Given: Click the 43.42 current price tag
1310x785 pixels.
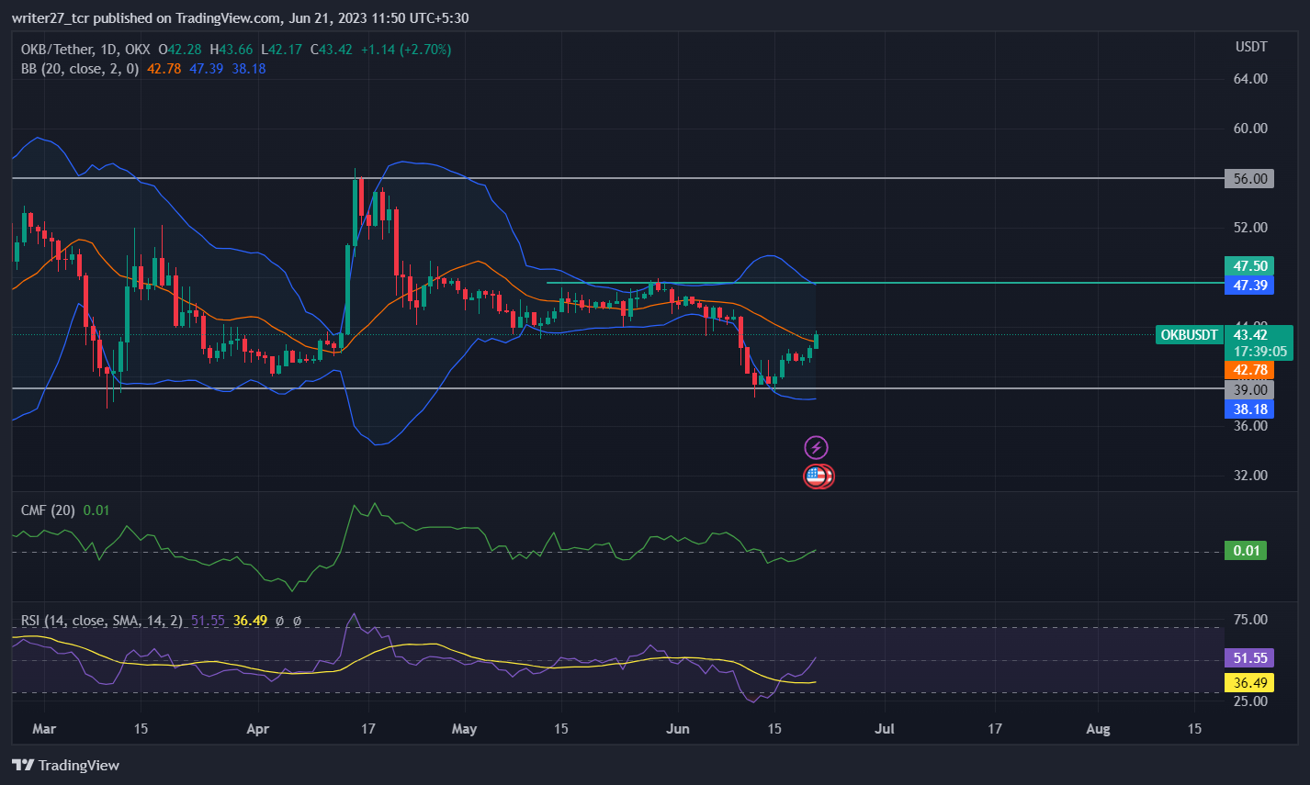Looking at the screenshot, I should point(1250,335).
